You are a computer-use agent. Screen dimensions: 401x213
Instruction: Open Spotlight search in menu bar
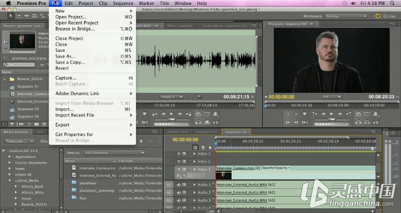coord(392,3)
